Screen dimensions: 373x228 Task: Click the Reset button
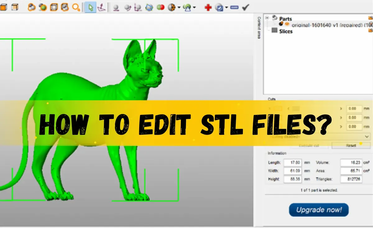[351, 145]
